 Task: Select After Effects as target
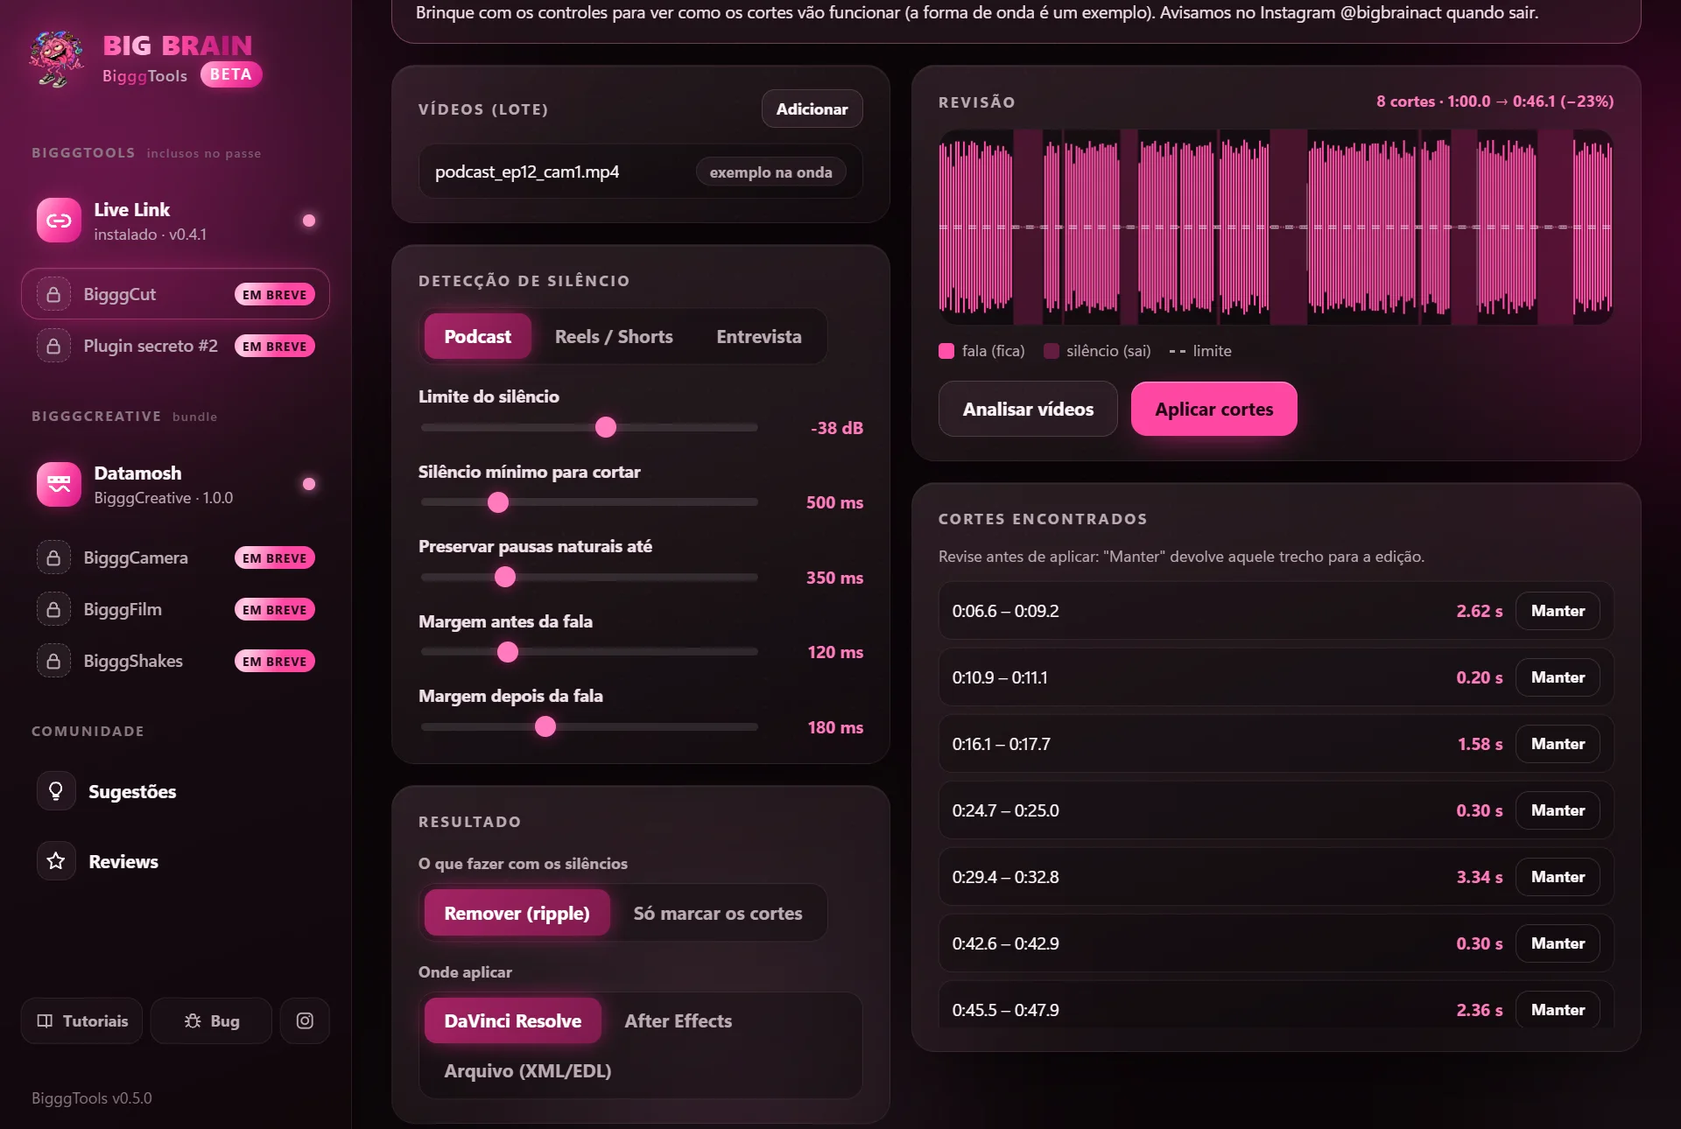pos(679,1020)
